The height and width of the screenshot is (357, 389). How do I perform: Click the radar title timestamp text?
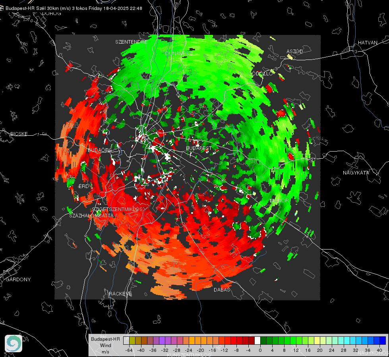pyautogui.click(x=74, y=8)
